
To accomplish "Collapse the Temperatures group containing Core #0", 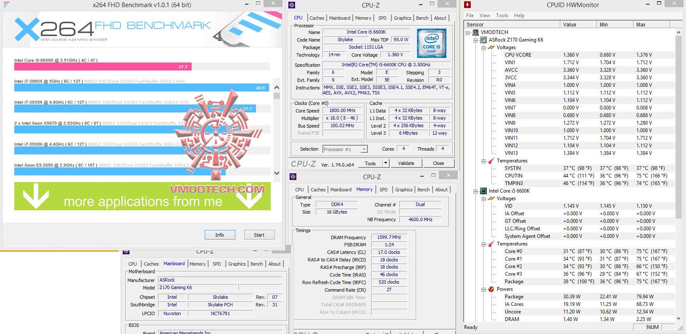I will (x=483, y=244).
